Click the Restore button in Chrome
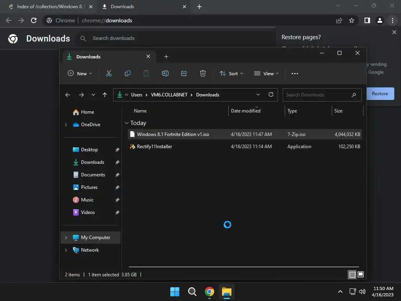 [380, 94]
